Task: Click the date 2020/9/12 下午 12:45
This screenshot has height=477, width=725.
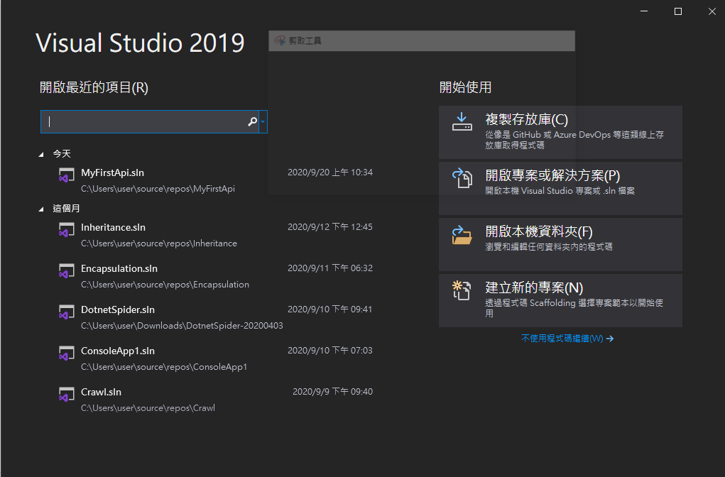Action: point(330,227)
